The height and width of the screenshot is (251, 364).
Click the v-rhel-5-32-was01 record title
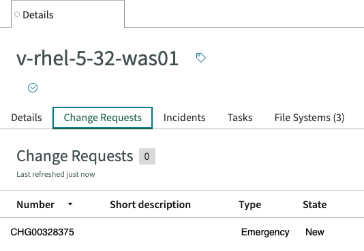coord(97,58)
